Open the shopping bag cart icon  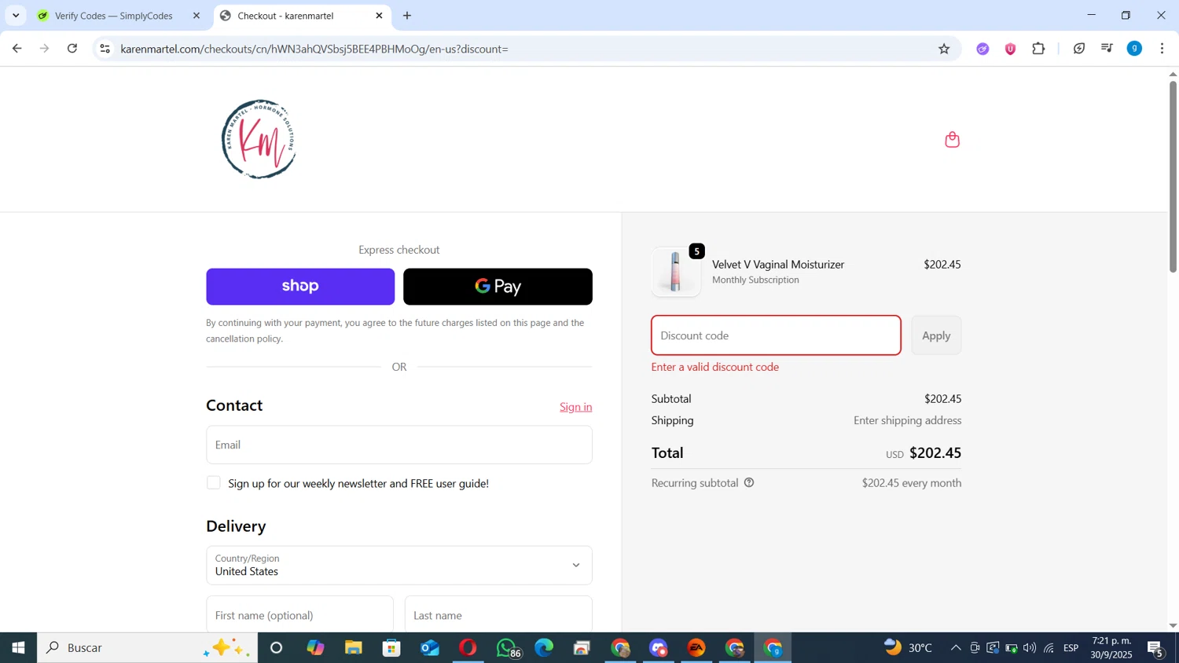tap(952, 140)
